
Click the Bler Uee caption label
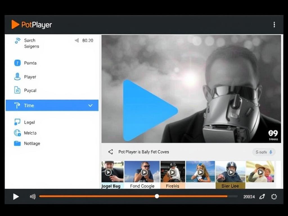[230, 186]
